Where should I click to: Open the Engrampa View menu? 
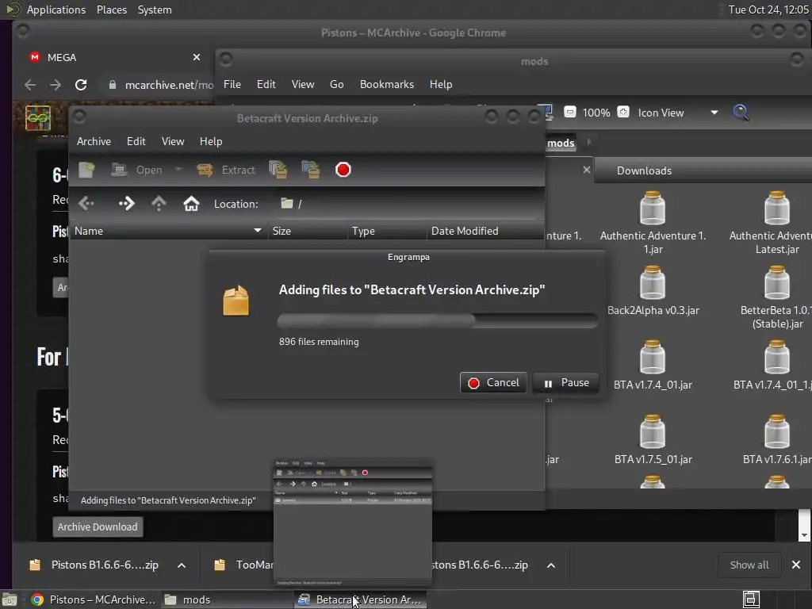(x=173, y=141)
